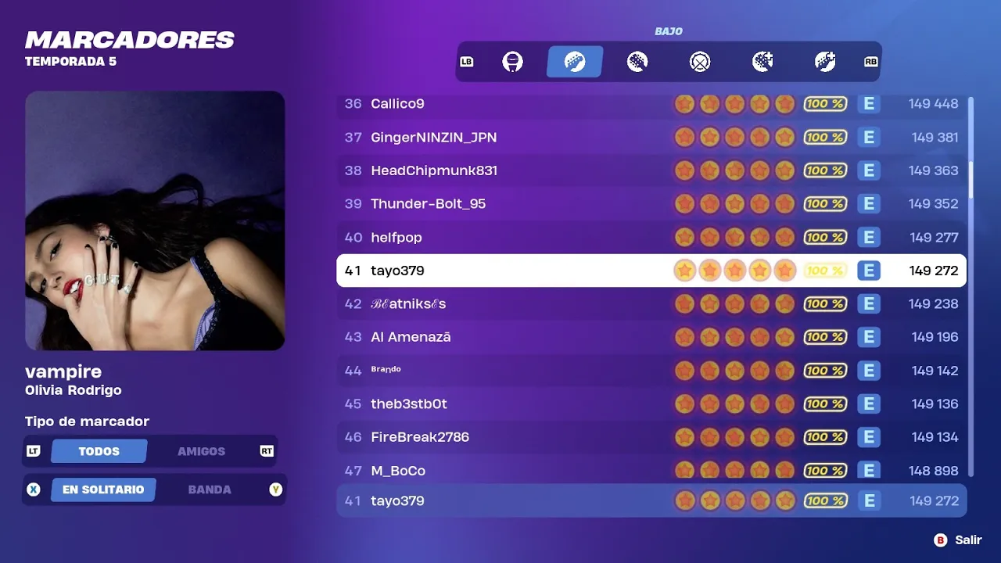The width and height of the screenshot is (1001, 563).
Task: Select the vocals microphone instrument icon
Action: 512,62
